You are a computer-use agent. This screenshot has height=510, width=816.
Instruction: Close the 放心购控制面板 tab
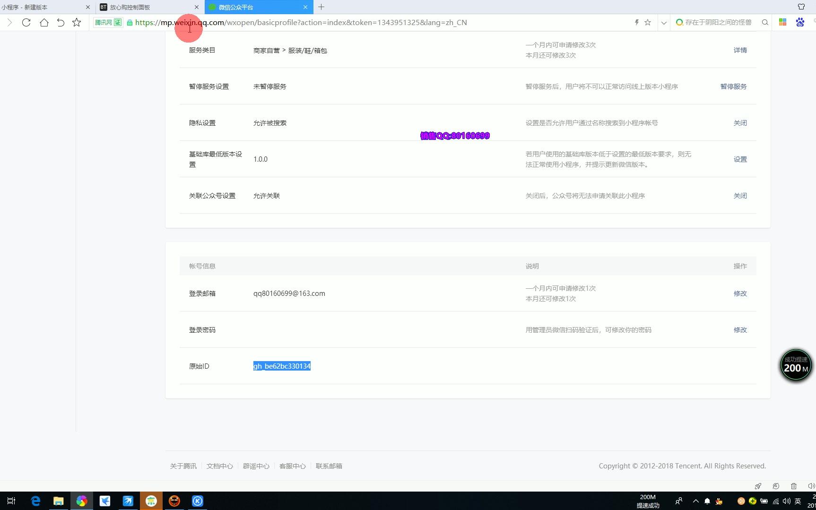tap(197, 7)
